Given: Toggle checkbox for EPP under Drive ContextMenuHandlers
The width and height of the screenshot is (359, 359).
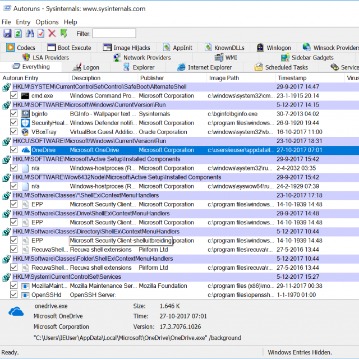Looking at the screenshot, I should [13, 222].
